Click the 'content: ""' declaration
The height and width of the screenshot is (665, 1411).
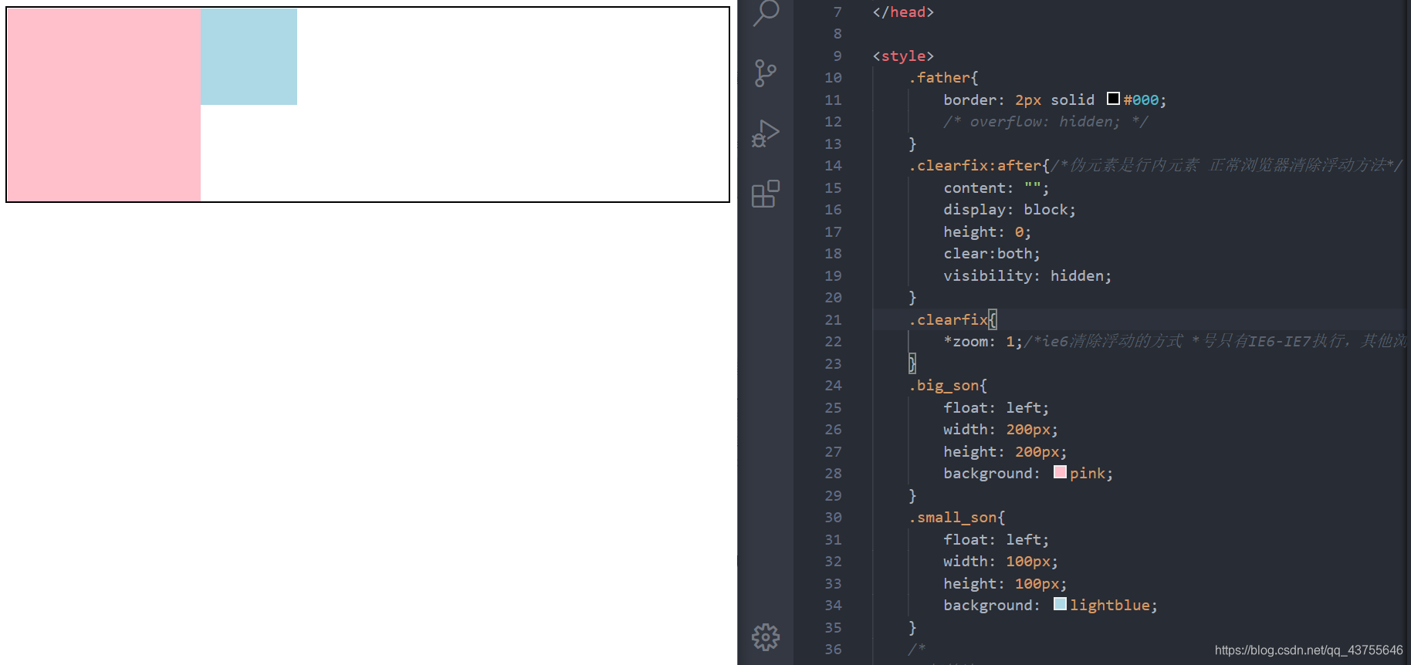(996, 188)
